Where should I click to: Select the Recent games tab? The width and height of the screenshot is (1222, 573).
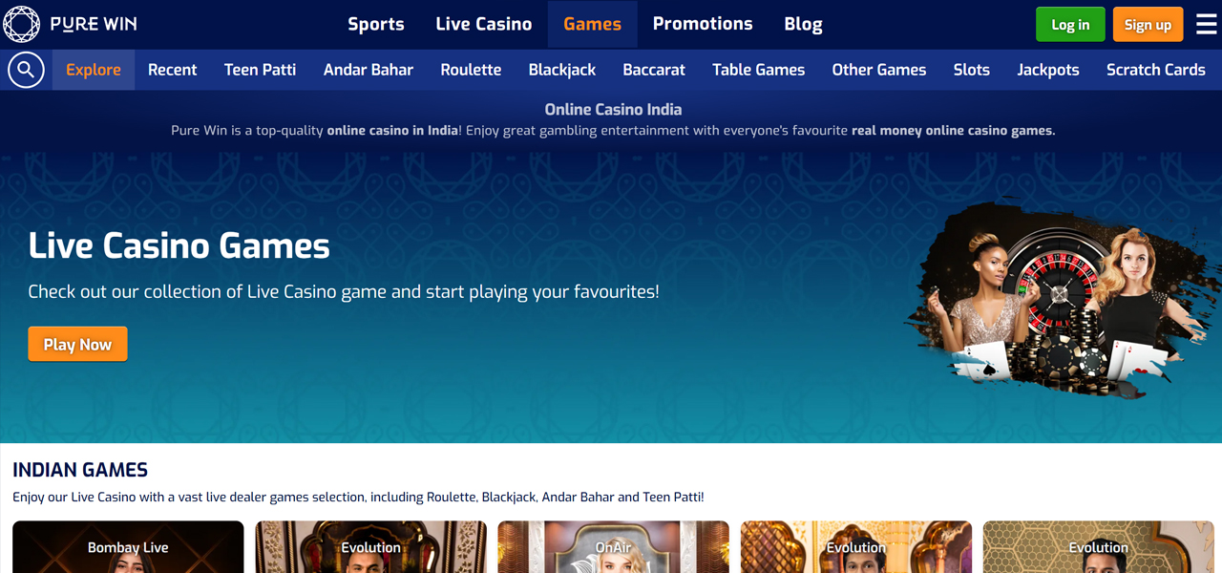click(x=173, y=70)
